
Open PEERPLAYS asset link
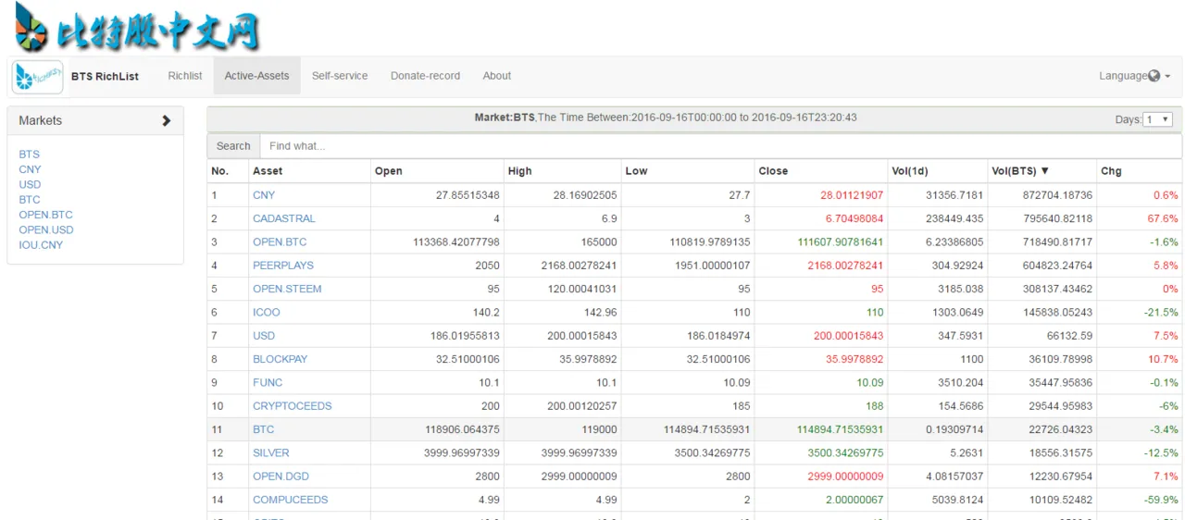click(283, 265)
